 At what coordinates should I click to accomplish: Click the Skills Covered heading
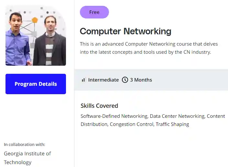99,106
